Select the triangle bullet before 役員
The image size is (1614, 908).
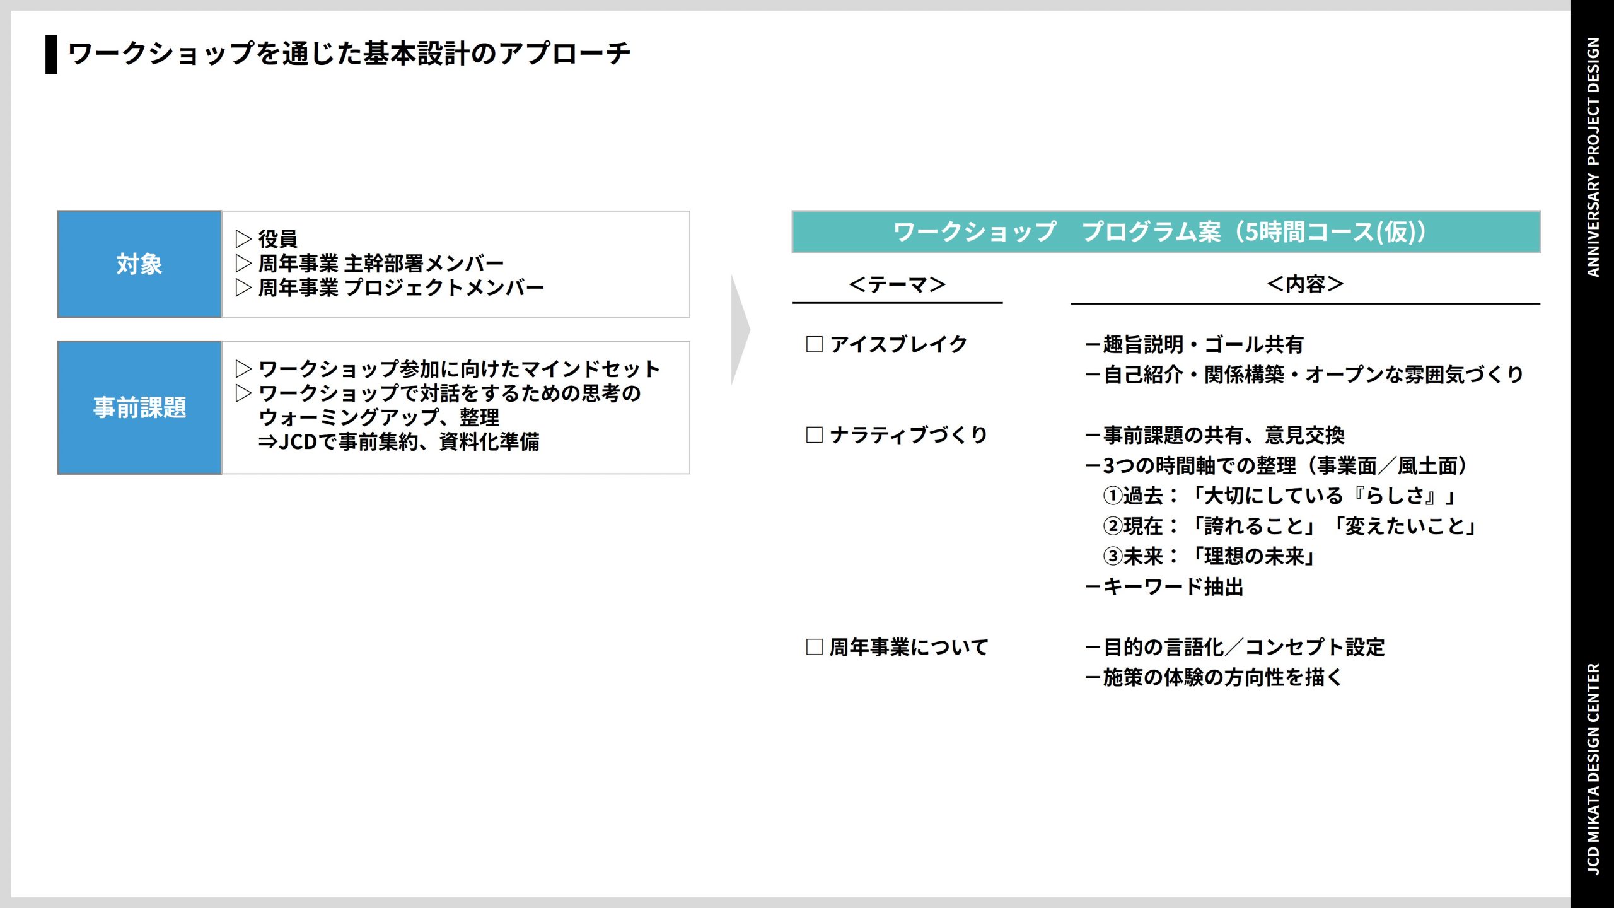click(x=243, y=239)
